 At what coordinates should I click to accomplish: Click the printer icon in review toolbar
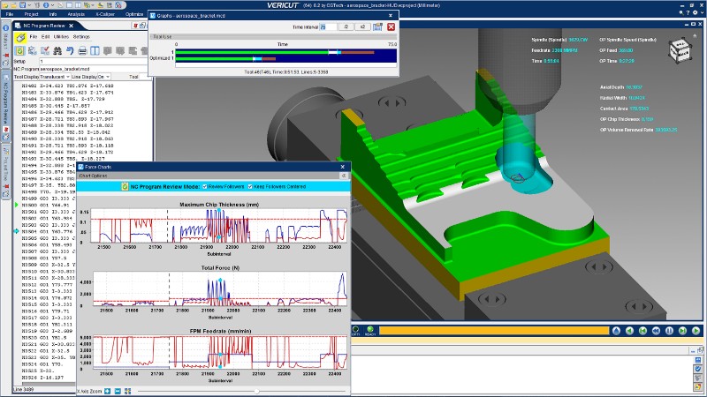pyautogui.click(x=82, y=51)
